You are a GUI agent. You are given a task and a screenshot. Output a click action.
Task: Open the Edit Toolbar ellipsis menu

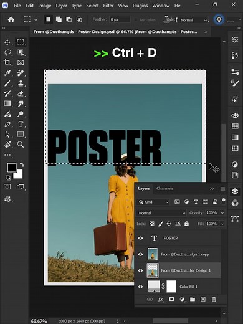[x=7, y=155]
